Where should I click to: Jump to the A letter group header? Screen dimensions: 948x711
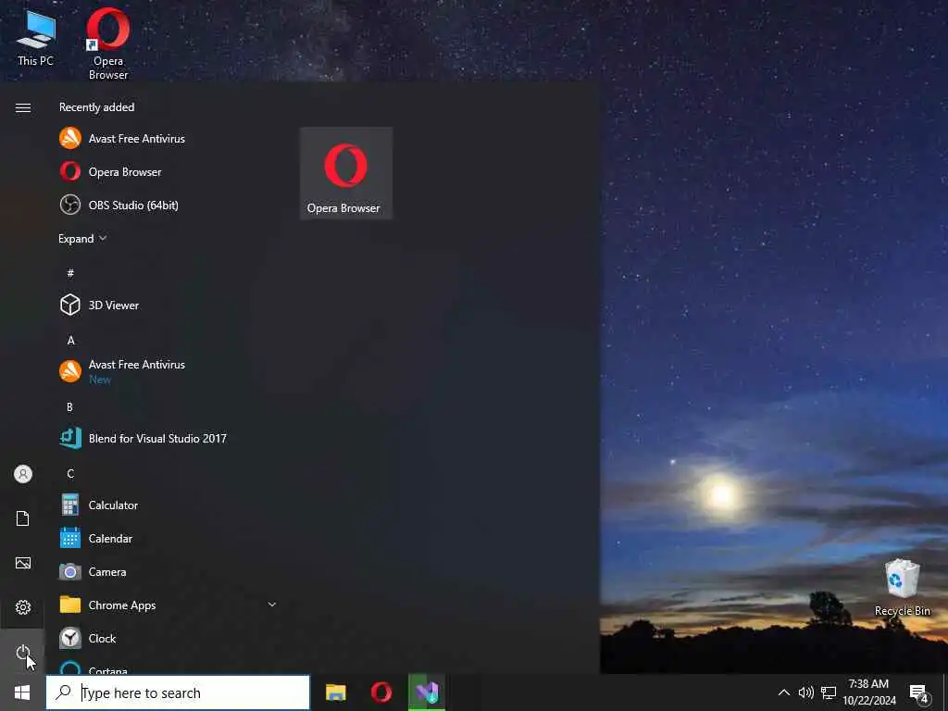tap(70, 341)
